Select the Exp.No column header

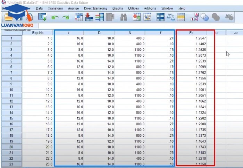37,33
